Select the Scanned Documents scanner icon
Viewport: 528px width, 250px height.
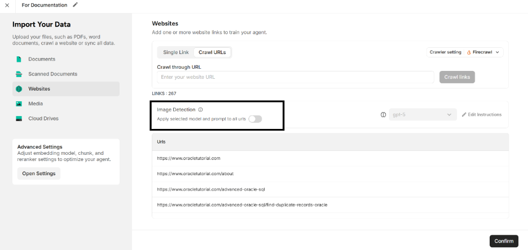pos(19,74)
